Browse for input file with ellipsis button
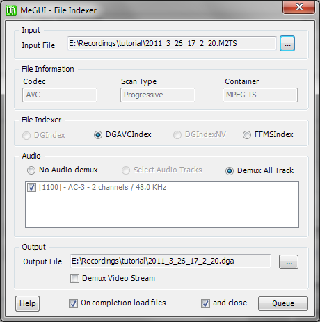320x322 pixels. click(287, 44)
